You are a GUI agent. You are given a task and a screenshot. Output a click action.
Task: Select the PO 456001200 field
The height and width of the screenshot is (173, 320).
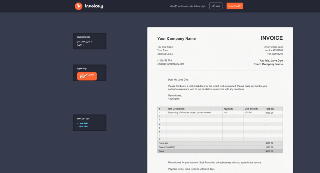(275, 54)
